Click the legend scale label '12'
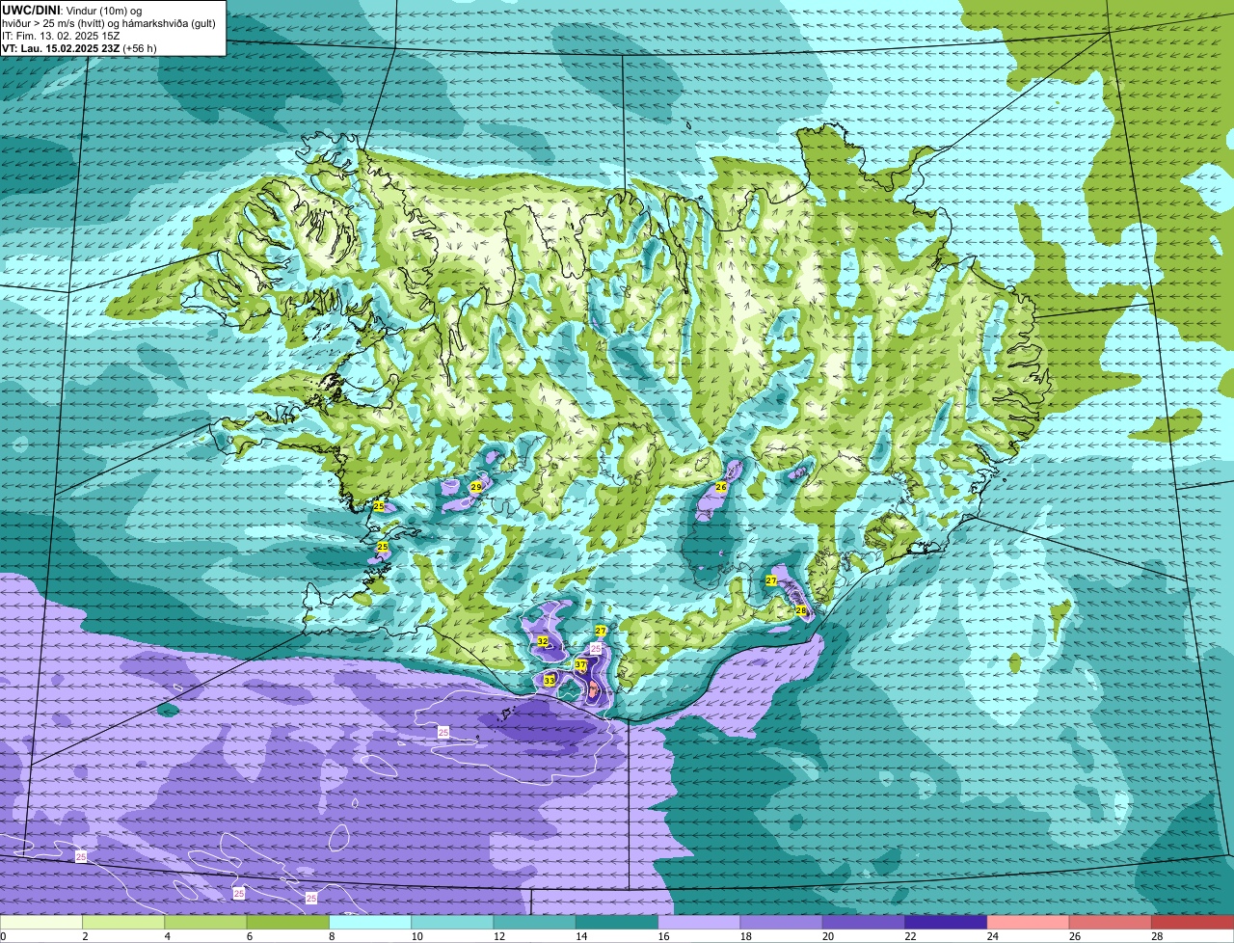 click(497, 936)
